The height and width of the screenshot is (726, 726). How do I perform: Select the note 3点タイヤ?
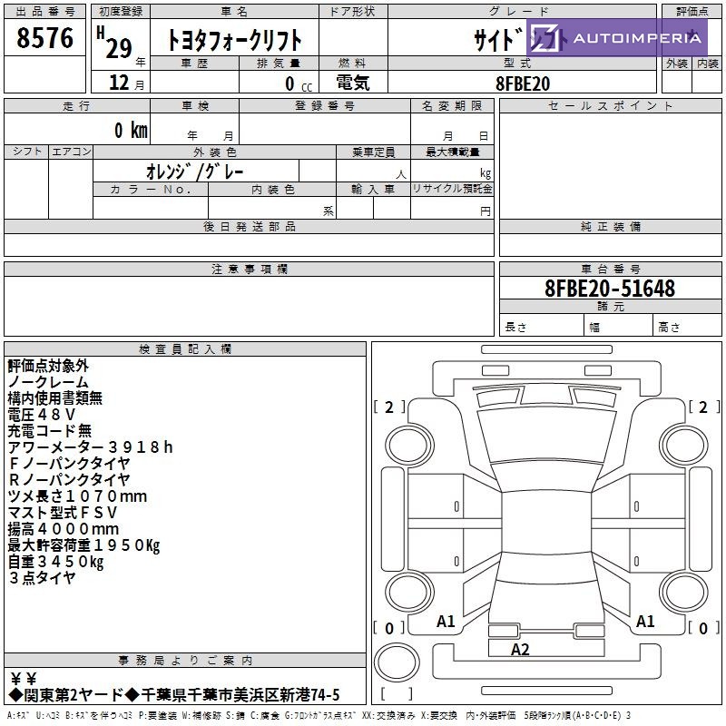pos(42,578)
